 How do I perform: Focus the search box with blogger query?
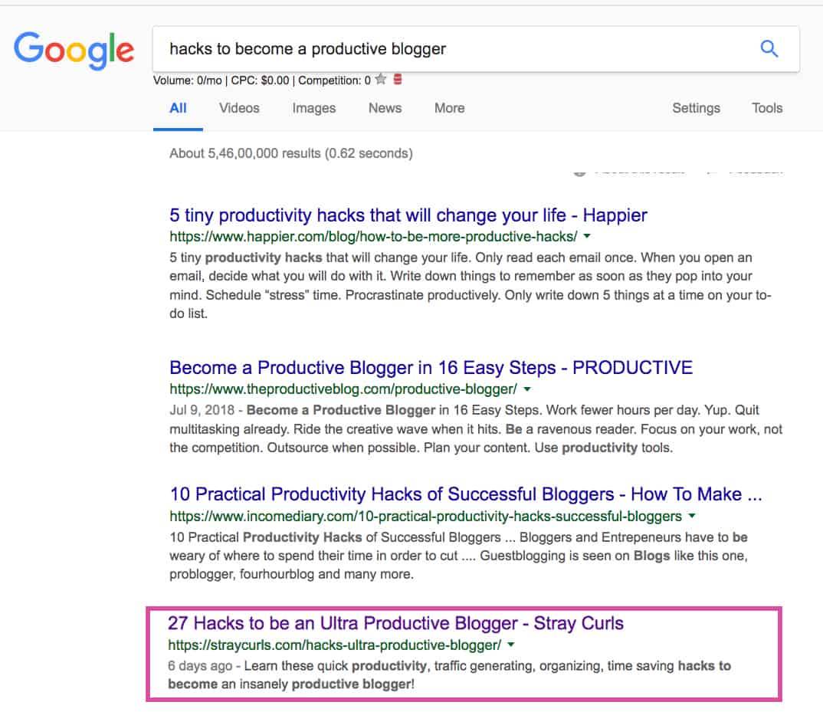click(476, 49)
